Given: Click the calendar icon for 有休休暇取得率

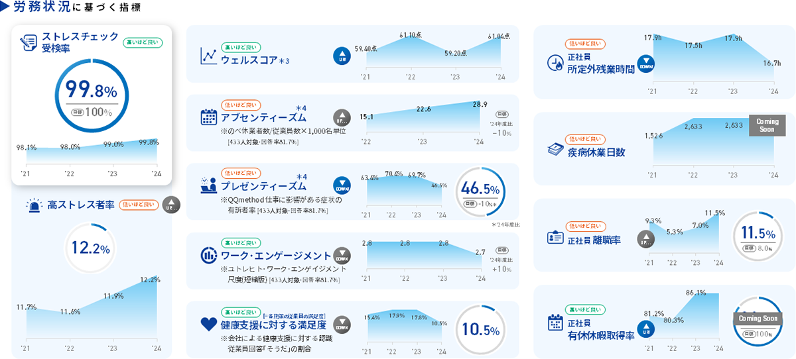Looking at the screenshot, I should pos(555,323).
